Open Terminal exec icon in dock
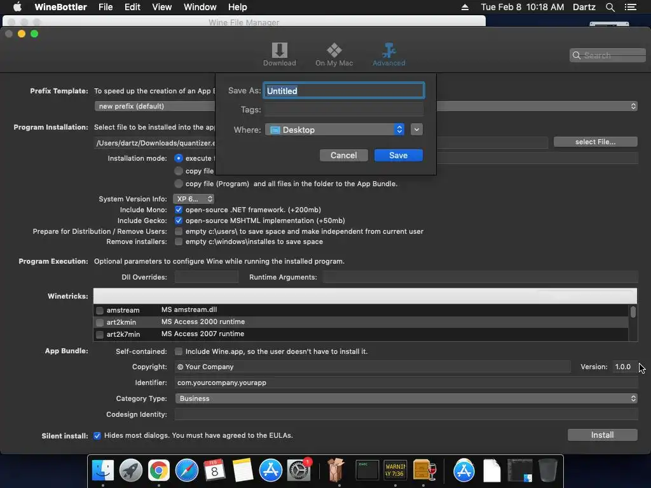Image resolution: width=651 pixels, height=488 pixels. 367,470
